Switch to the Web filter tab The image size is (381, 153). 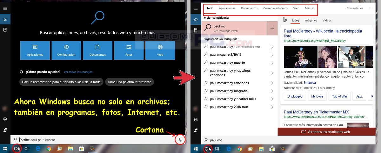tap(296, 8)
